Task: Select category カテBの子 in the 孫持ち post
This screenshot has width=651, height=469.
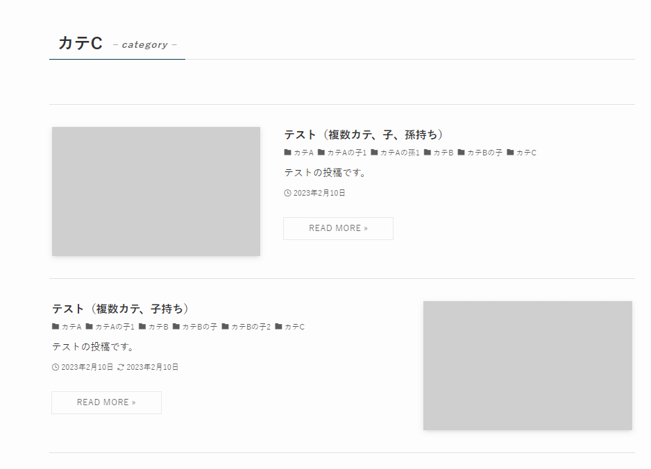Action: coord(484,153)
